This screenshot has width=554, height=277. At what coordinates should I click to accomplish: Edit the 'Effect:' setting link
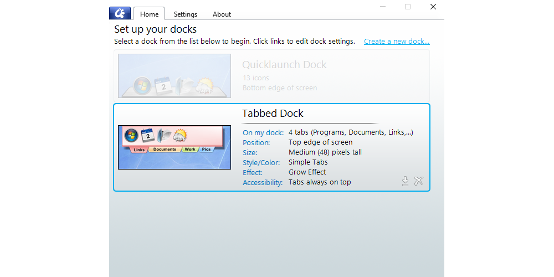click(x=252, y=172)
